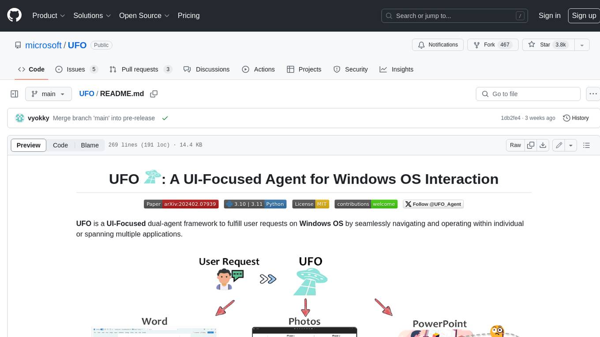Open the Product menu
The width and height of the screenshot is (600, 337).
(49, 15)
